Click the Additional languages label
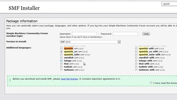The height and width of the screenshot is (100, 177). pyautogui.click(x=19, y=48)
